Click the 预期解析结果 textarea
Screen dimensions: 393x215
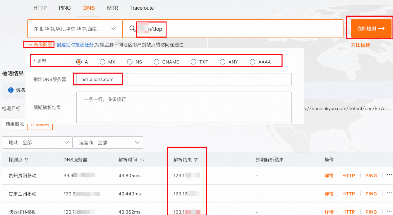(184, 107)
